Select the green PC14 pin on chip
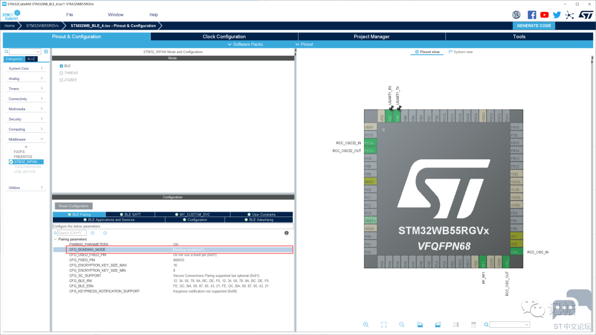The width and height of the screenshot is (596, 335). pos(370,143)
